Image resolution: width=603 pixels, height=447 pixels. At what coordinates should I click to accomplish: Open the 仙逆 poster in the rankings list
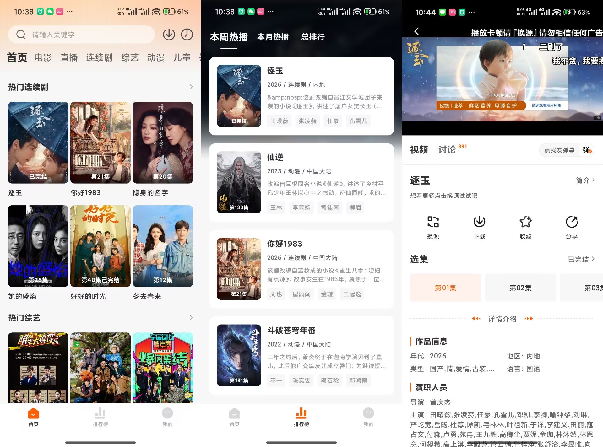pyautogui.click(x=239, y=182)
